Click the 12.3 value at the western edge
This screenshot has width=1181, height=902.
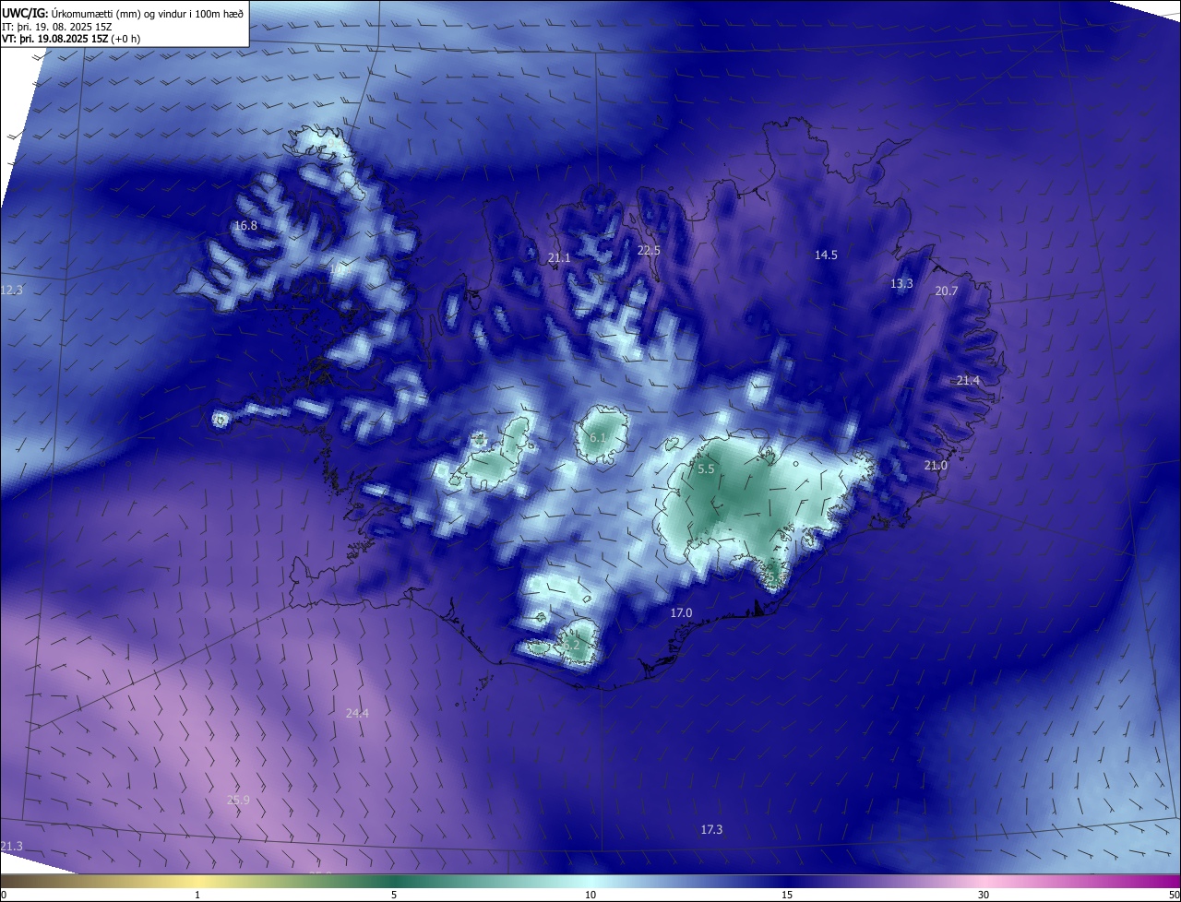[x=11, y=291]
